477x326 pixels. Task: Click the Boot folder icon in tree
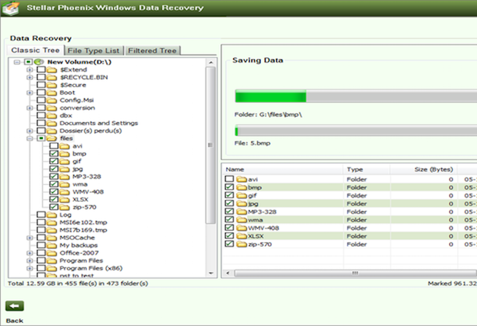tap(52, 93)
